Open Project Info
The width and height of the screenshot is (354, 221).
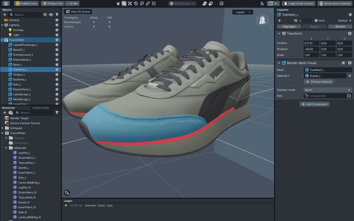[52, 3]
